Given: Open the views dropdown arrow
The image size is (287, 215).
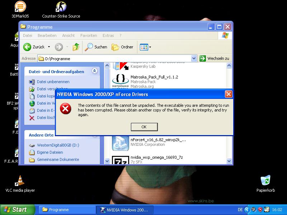Looking at the screenshot, I should 150,47.
